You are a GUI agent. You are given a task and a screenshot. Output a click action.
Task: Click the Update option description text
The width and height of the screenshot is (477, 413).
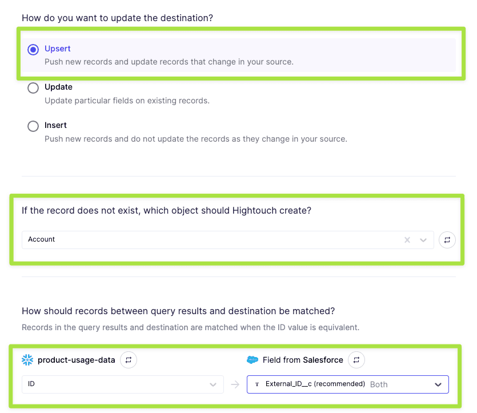tap(127, 101)
